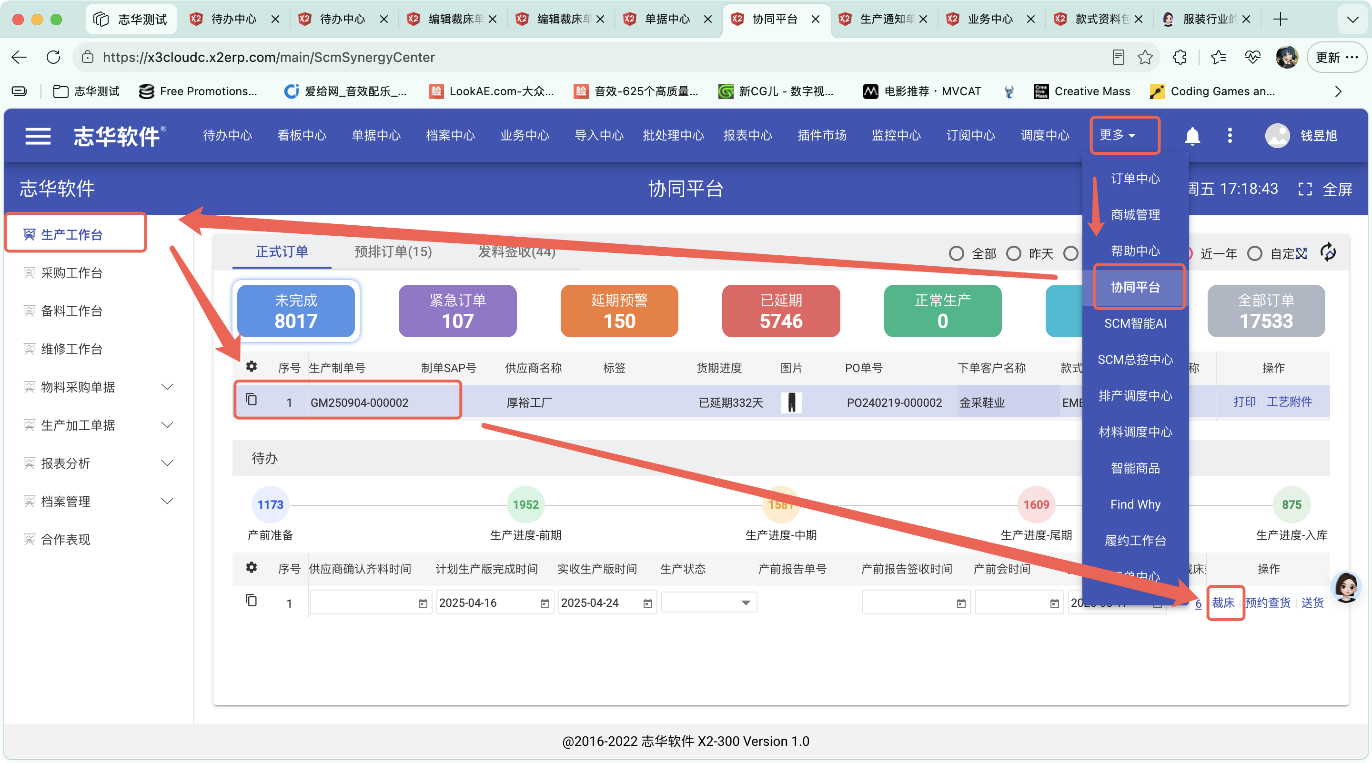
Task: Expand the 物料采购单据 sidebar group
Action: pos(167,387)
